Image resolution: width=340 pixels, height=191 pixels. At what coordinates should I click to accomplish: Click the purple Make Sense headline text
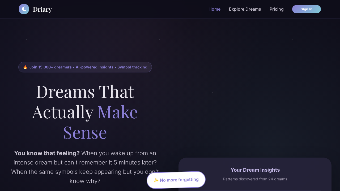(x=100, y=122)
